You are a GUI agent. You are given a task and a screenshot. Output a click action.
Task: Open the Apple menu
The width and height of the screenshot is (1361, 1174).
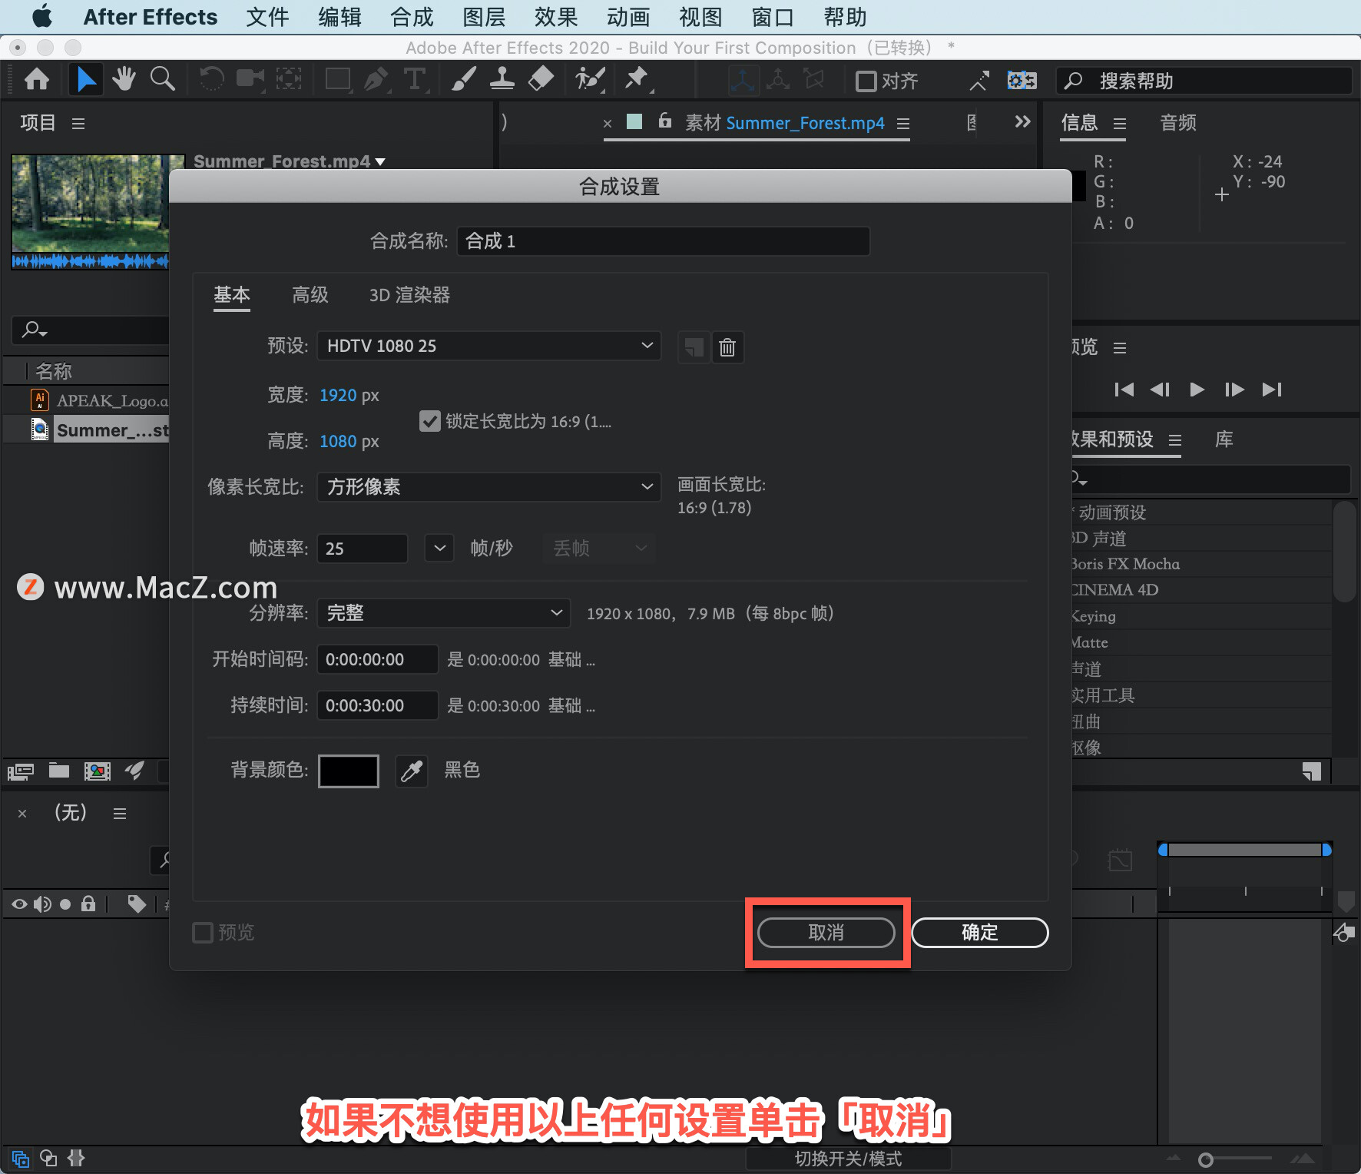(42, 16)
